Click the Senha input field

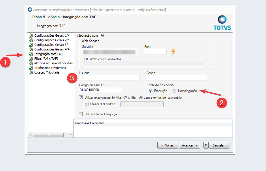click(176, 78)
